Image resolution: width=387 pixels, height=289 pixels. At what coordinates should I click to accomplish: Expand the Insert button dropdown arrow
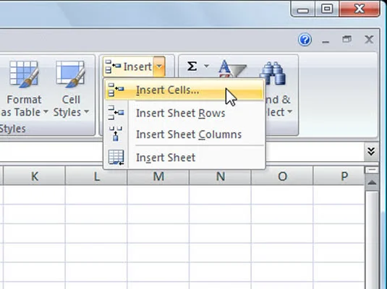(159, 66)
